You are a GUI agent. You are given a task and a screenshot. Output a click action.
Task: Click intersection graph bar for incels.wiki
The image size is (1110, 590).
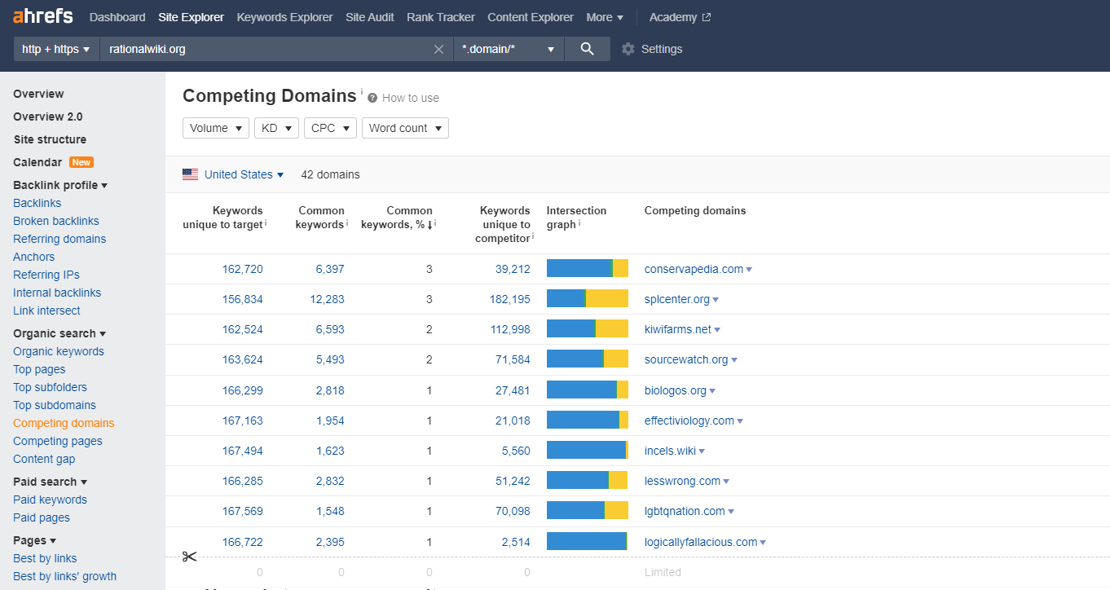pyautogui.click(x=588, y=451)
